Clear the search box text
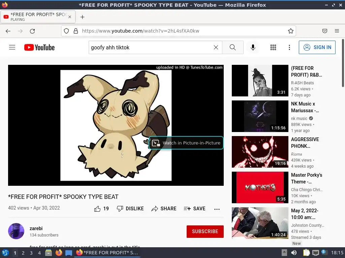Image resolution: width=345 pixels, height=258 pixels. 216,47
